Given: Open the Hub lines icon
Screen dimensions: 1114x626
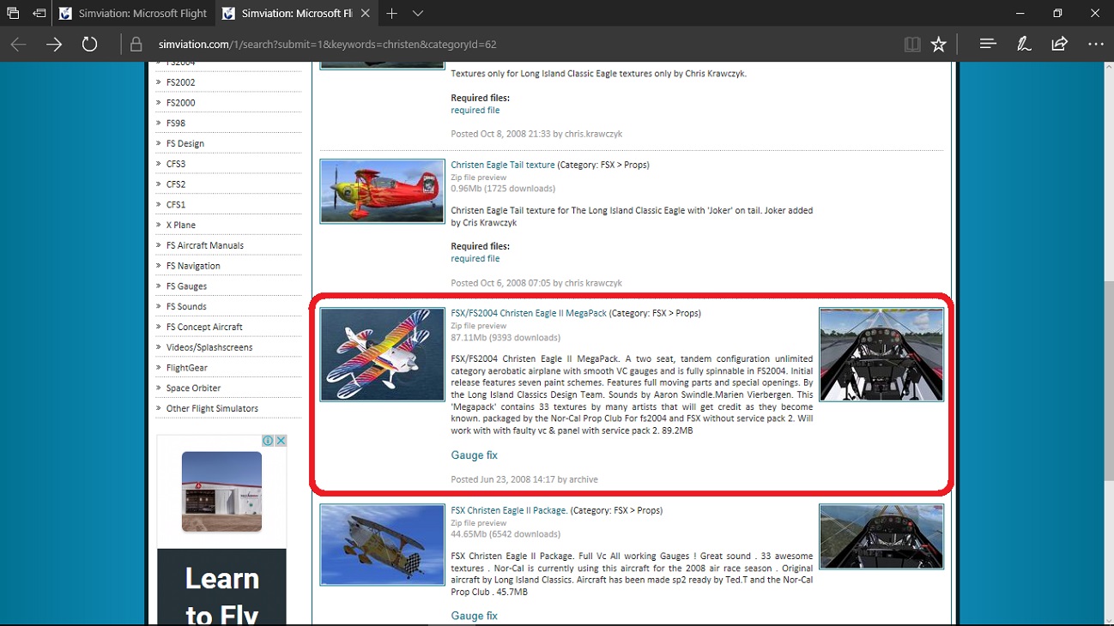Looking at the screenshot, I should coord(988,44).
